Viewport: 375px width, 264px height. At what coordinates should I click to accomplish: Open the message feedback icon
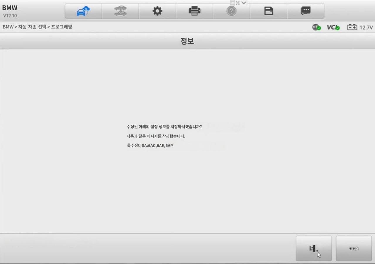click(306, 11)
